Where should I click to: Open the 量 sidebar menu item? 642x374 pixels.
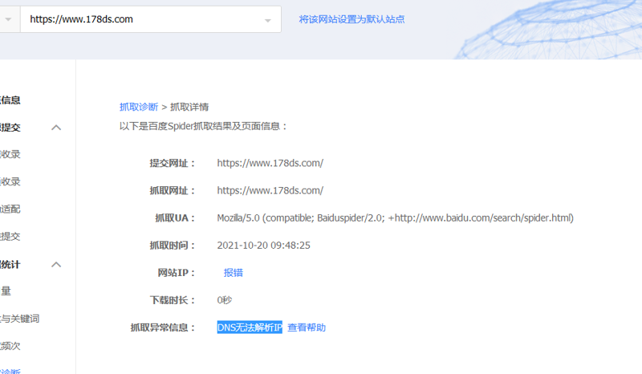(6, 291)
